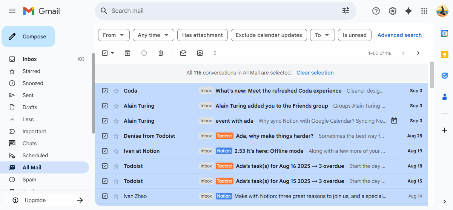Open the Scheduled folder
The width and height of the screenshot is (453, 210).
(45, 155)
